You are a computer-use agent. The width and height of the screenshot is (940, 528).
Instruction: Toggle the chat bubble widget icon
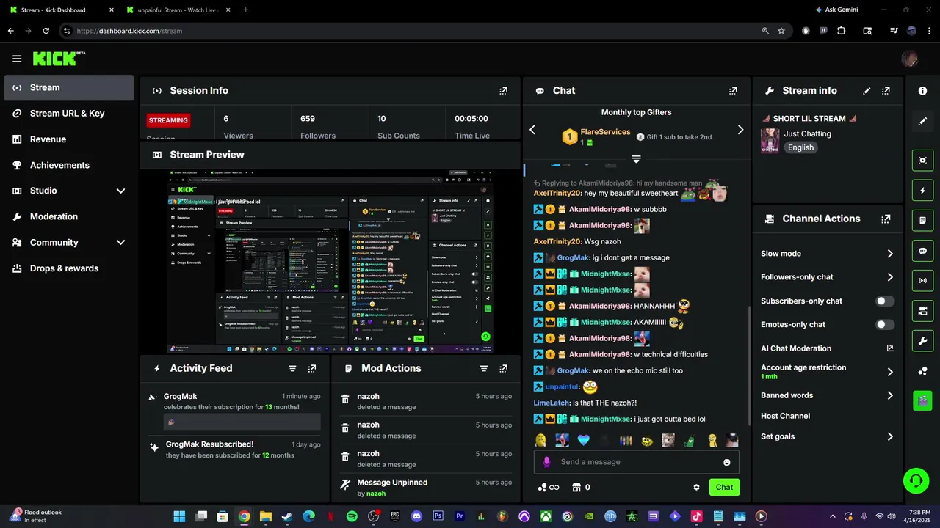[x=922, y=250]
